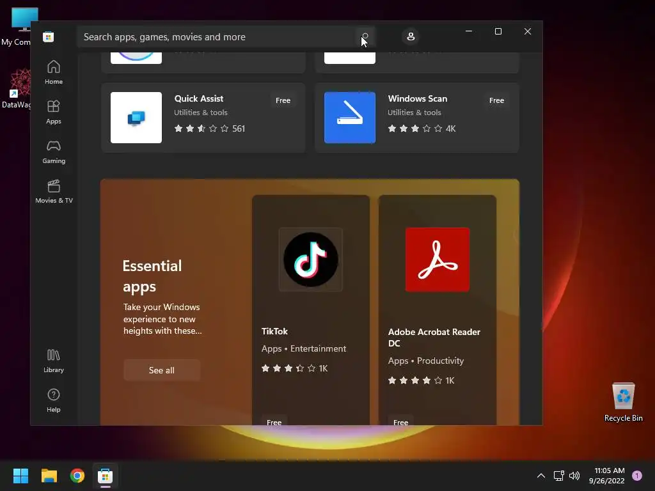655x491 pixels.
Task: Click Microsoft Store taskbar icon
Action: coord(106,476)
